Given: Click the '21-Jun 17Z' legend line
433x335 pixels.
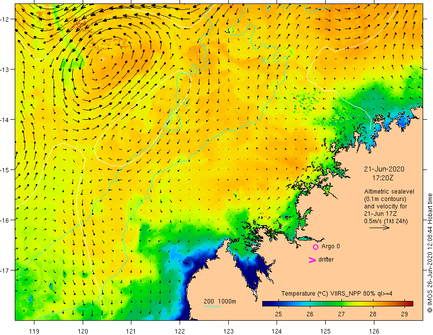Looking at the screenshot, I should (x=380, y=214).
